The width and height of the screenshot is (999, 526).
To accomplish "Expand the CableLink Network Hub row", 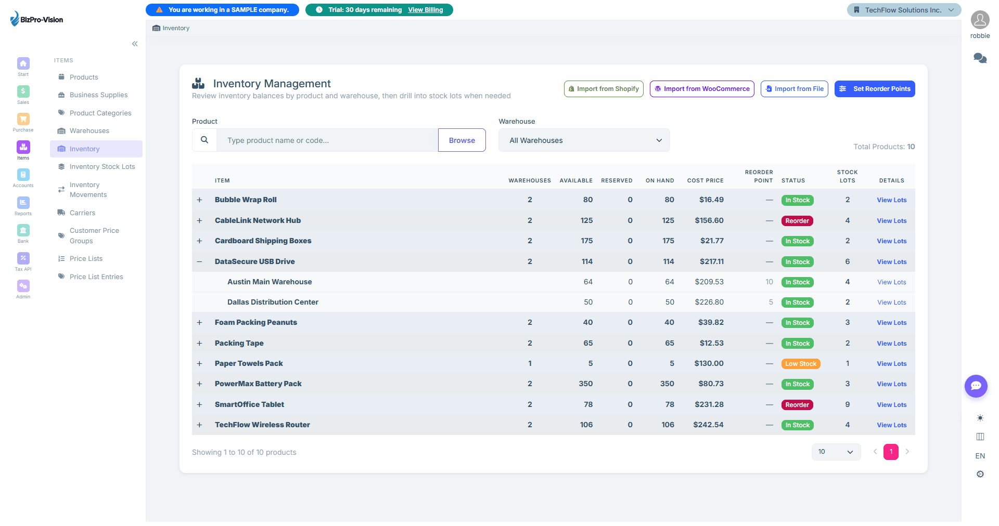I will click(x=199, y=221).
